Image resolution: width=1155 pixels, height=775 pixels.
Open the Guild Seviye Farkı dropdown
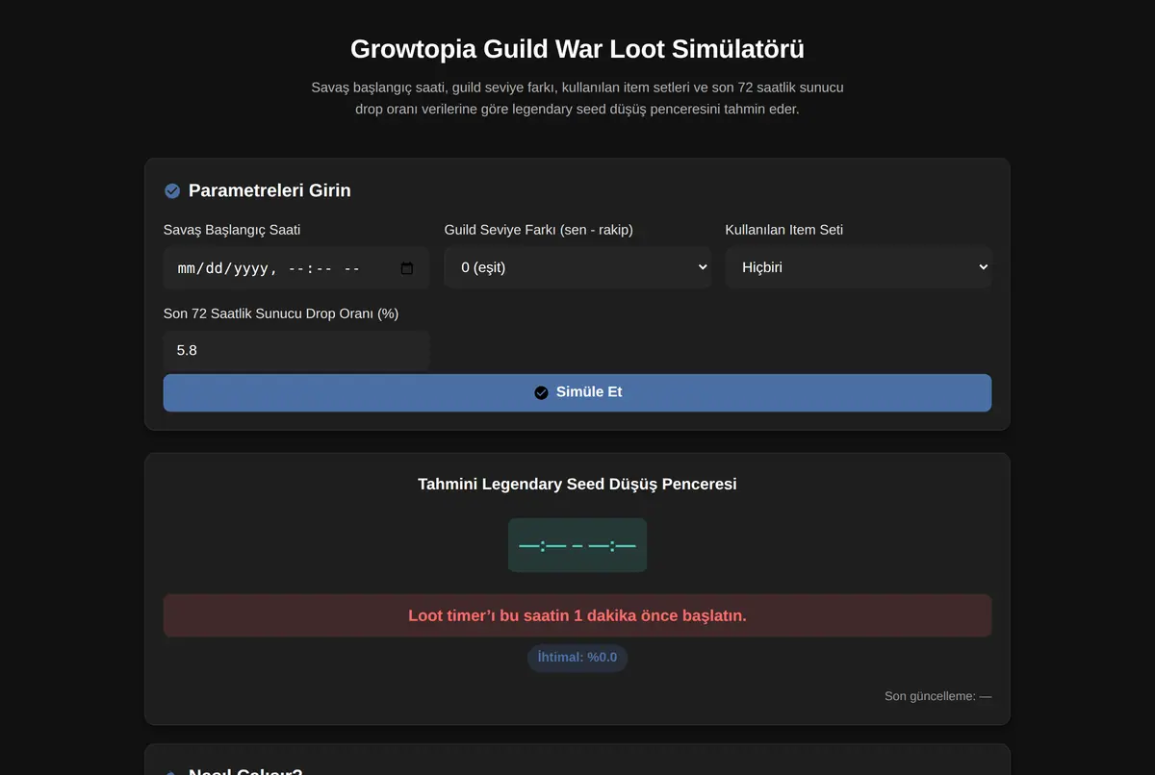[x=577, y=267]
